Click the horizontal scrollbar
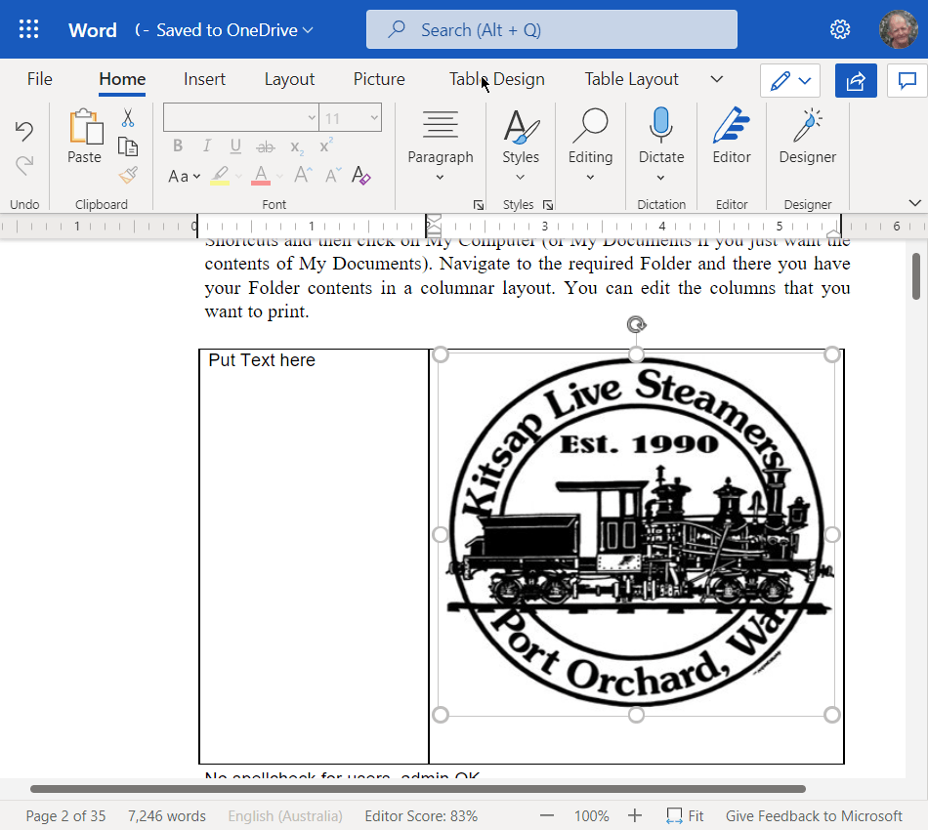This screenshot has width=928, height=830. 418,789
